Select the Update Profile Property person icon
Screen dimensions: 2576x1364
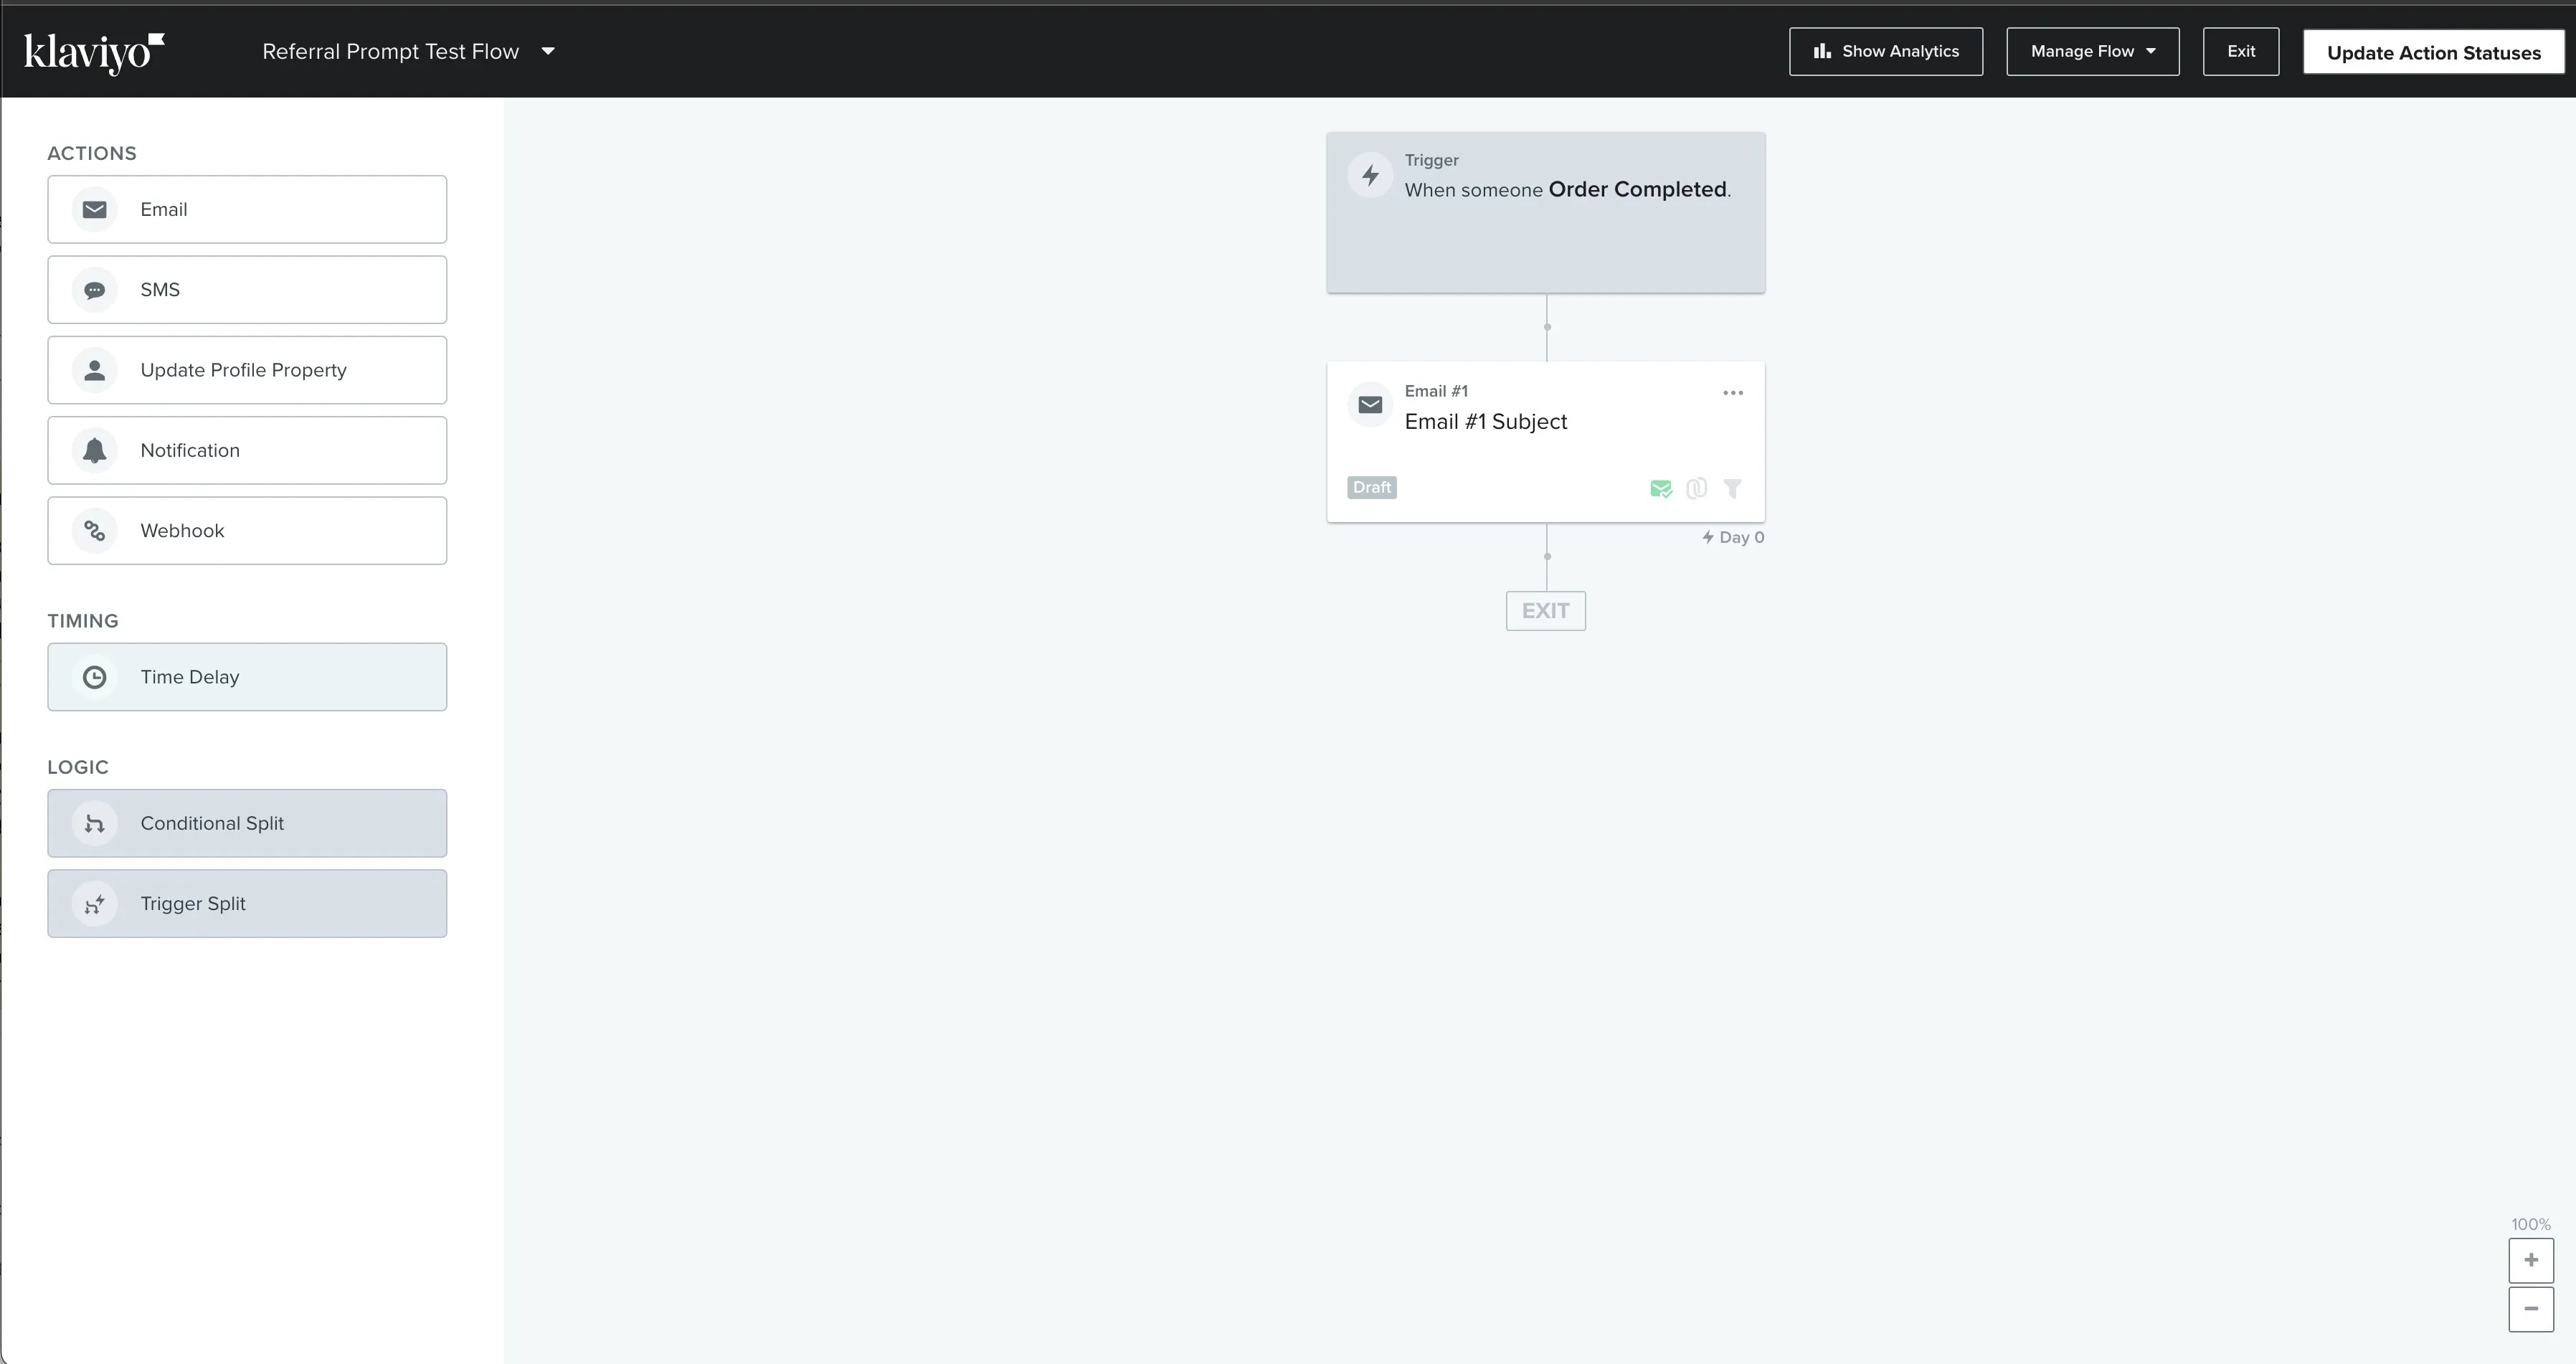(x=95, y=370)
